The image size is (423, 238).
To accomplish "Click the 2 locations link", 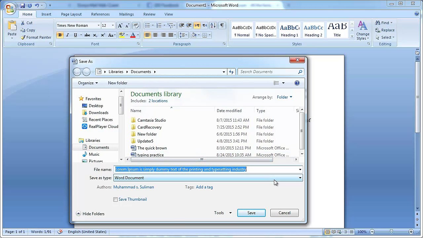I will tap(158, 101).
